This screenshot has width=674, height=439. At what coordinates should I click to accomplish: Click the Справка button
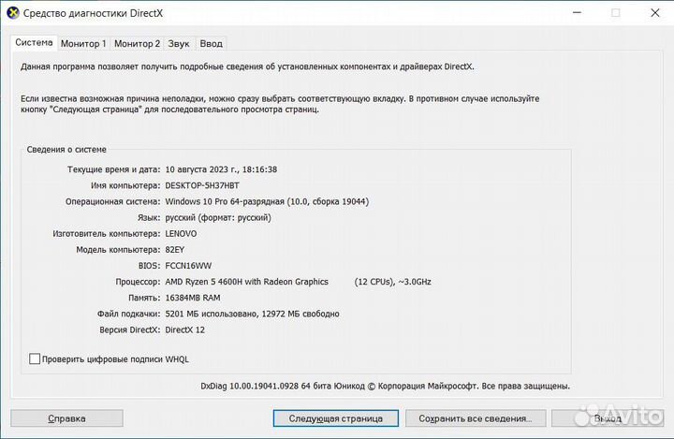(x=66, y=418)
